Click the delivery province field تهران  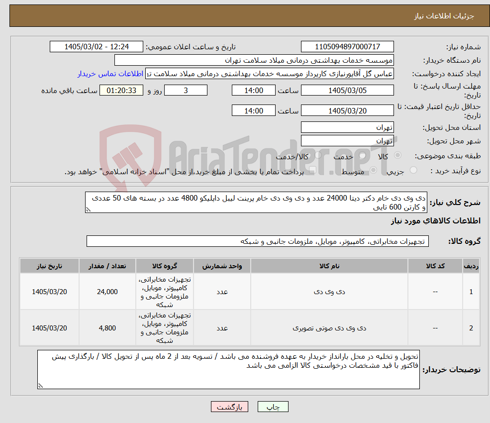(347, 127)
